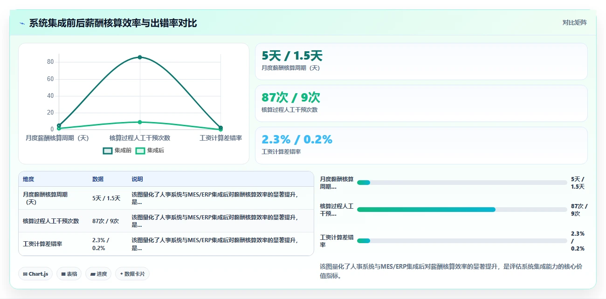Click x-axis label 工资计算差错率 under chart
This screenshot has width=606, height=299.
coord(221,138)
